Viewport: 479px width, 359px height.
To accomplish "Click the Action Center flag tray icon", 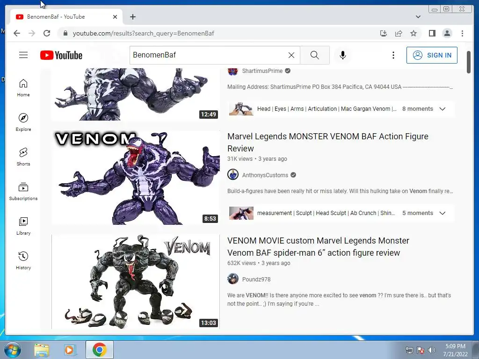I will pos(420,350).
